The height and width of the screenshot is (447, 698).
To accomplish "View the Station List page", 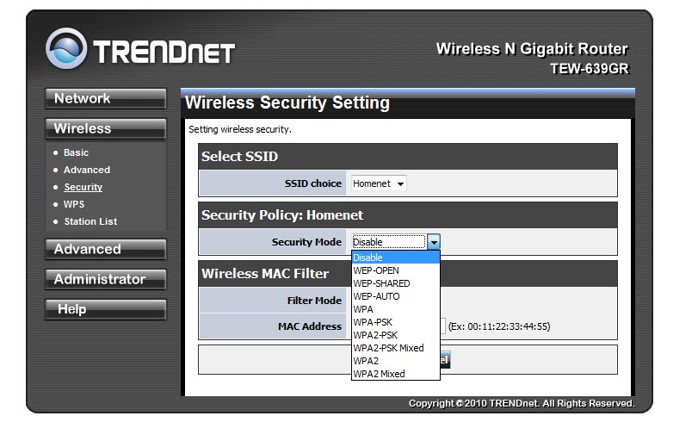I will (90, 221).
